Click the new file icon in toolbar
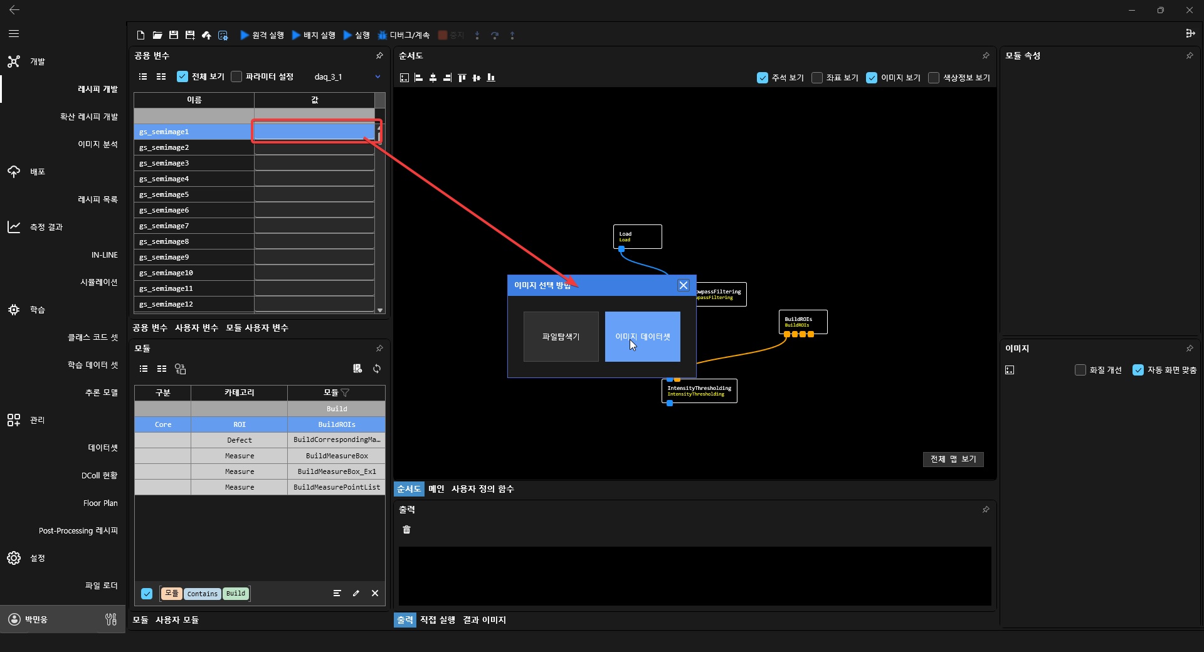 (x=140, y=35)
